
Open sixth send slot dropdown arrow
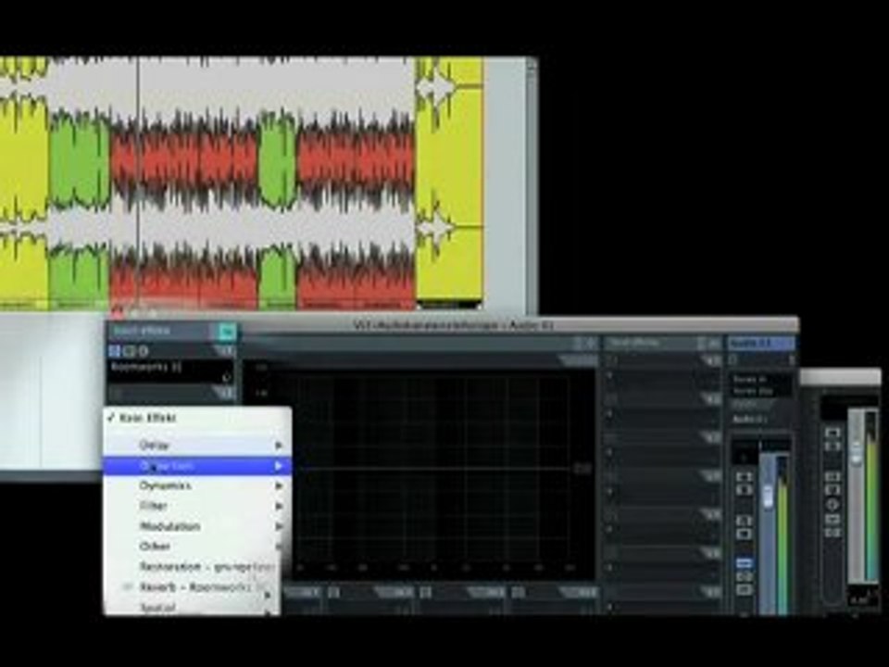[710, 552]
